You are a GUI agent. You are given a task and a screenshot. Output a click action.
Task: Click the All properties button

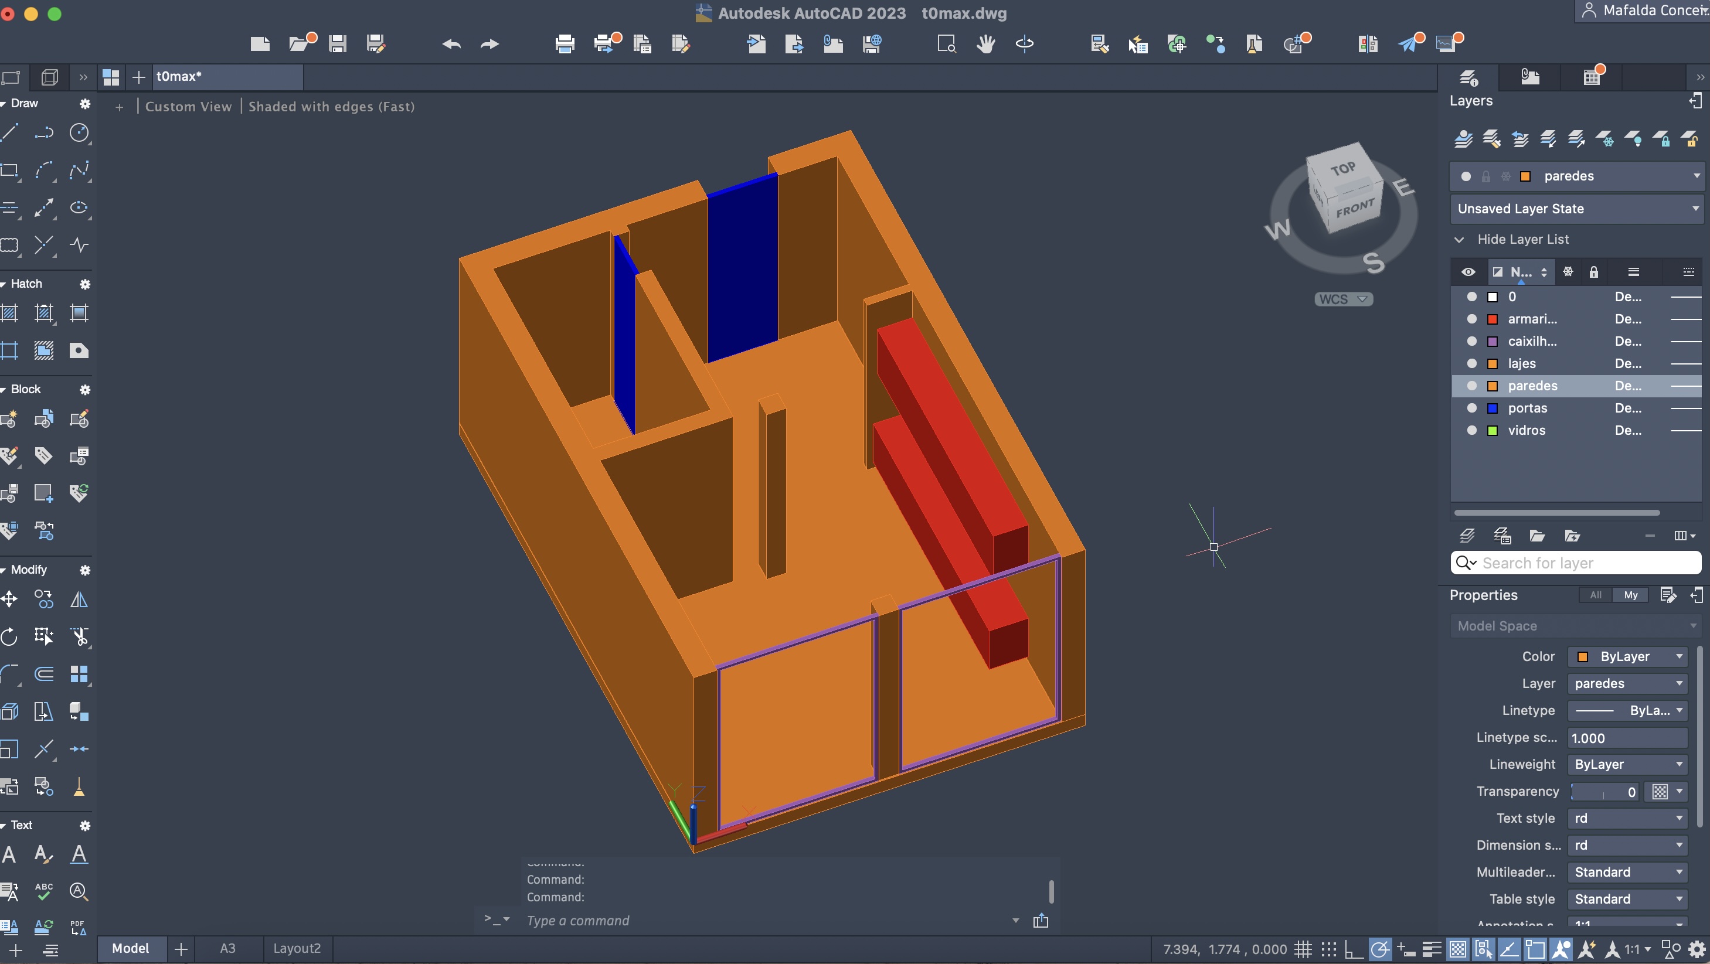(1595, 595)
